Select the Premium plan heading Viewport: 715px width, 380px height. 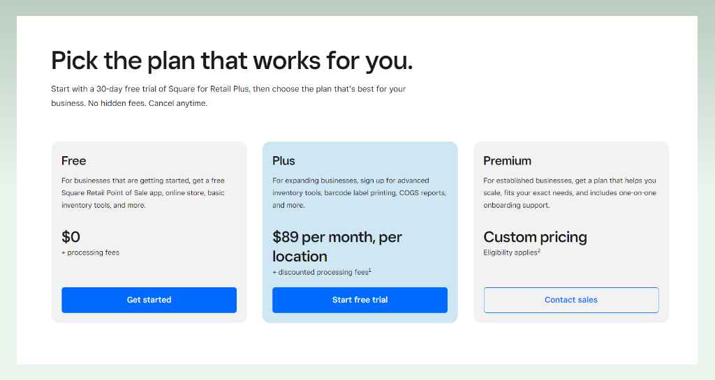[507, 160]
